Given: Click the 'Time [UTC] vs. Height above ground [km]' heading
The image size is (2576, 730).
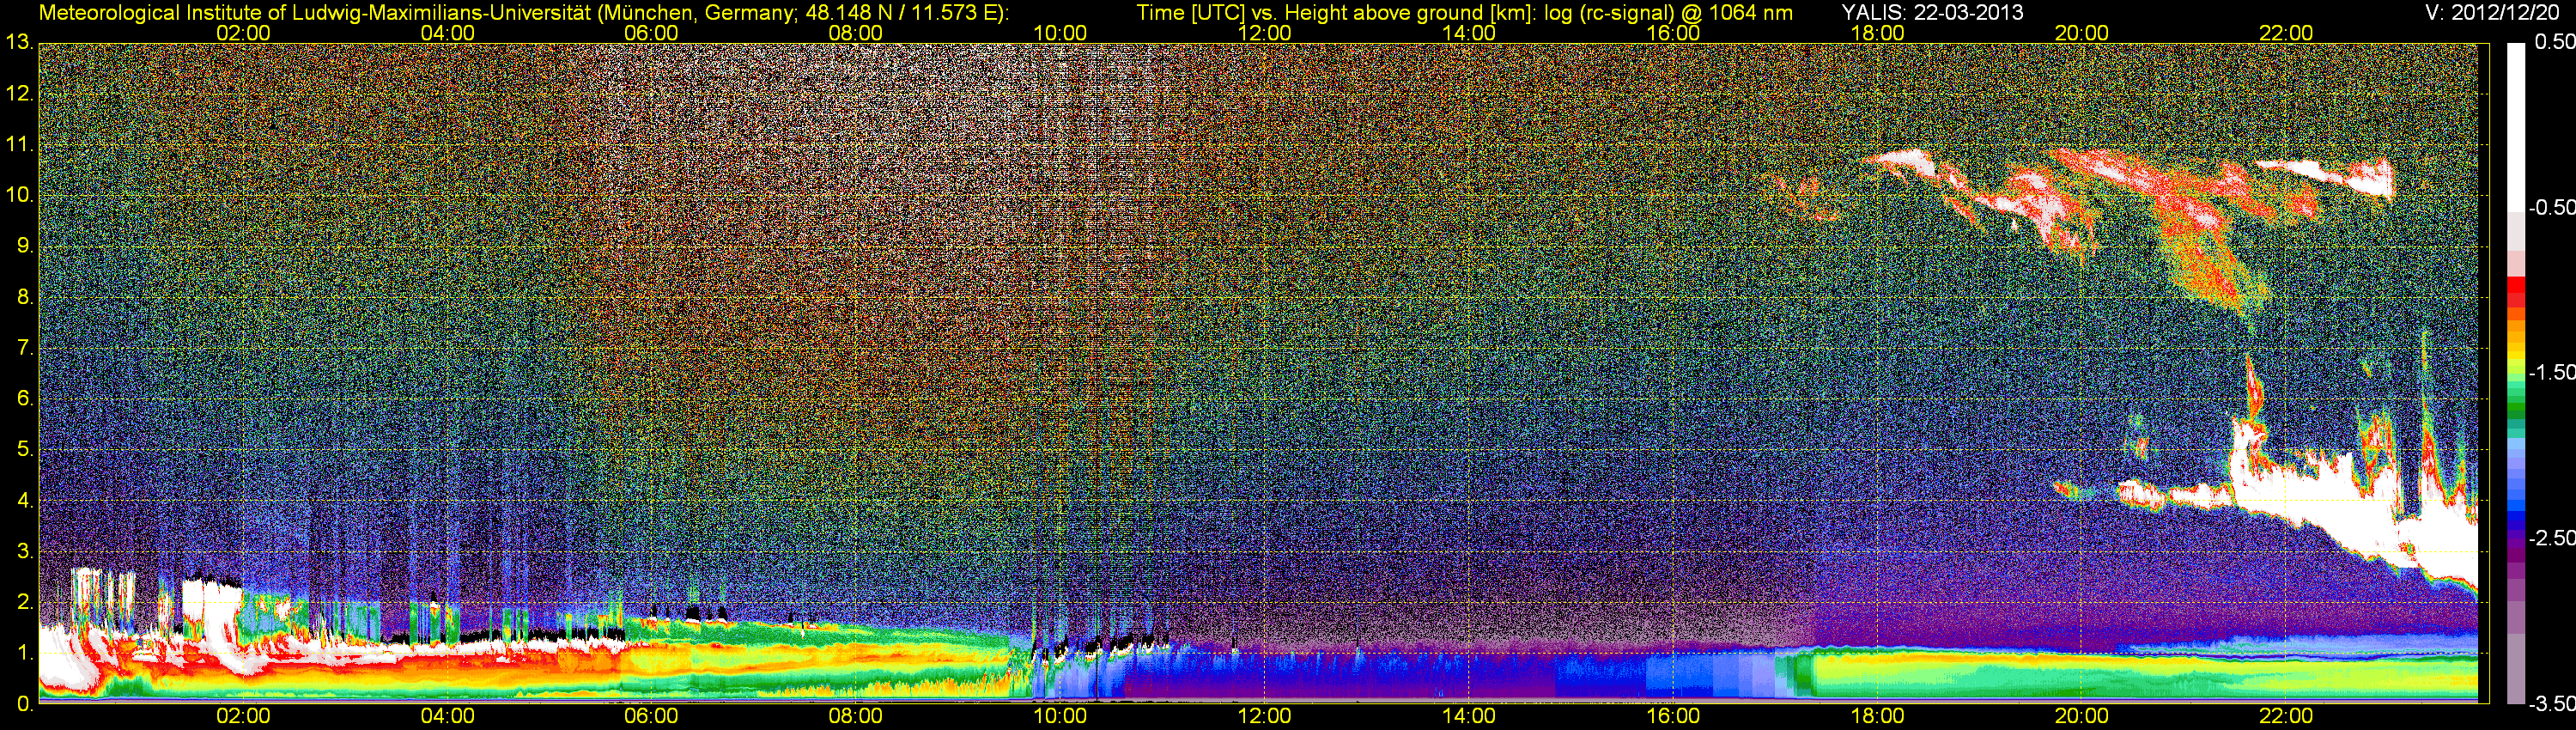Looking at the screenshot, I should coord(1333,12).
